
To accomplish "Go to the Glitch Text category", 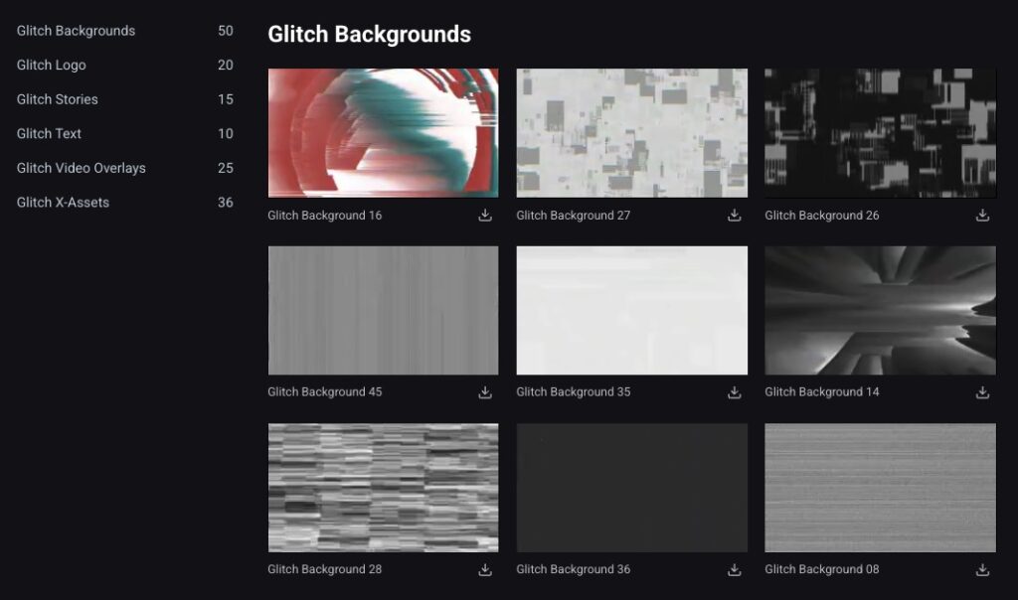I will pyautogui.click(x=49, y=134).
